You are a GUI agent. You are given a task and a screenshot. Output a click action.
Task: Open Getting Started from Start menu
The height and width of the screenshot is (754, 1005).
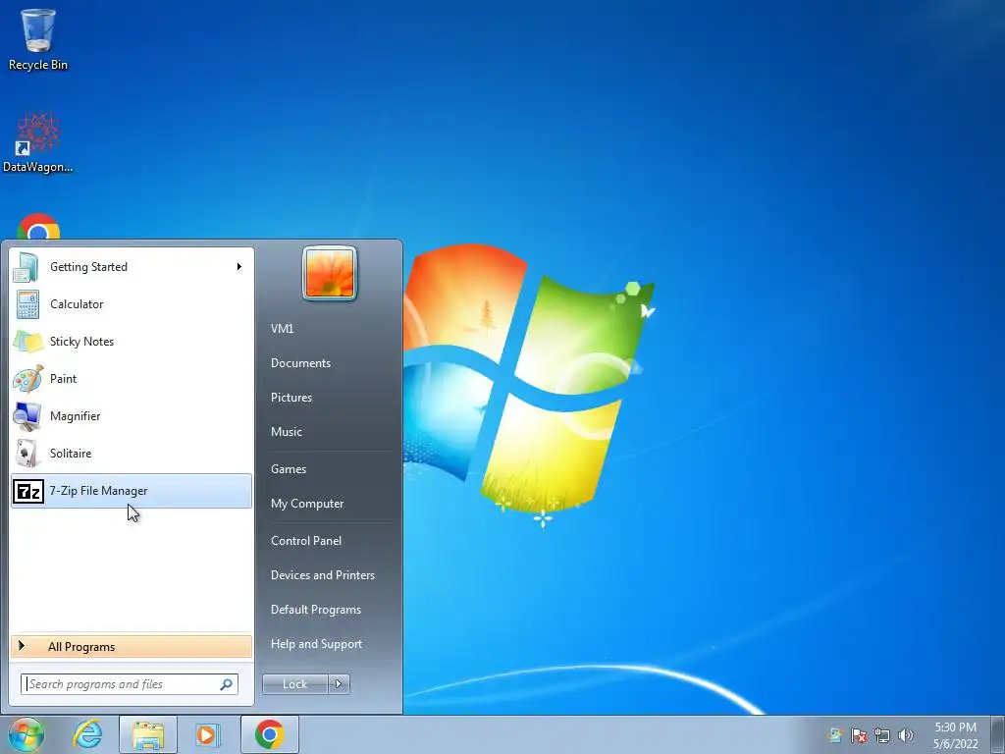pyautogui.click(x=131, y=267)
